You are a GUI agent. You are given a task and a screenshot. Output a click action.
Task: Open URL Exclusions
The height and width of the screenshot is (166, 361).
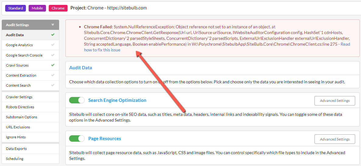(x=30, y=127)
